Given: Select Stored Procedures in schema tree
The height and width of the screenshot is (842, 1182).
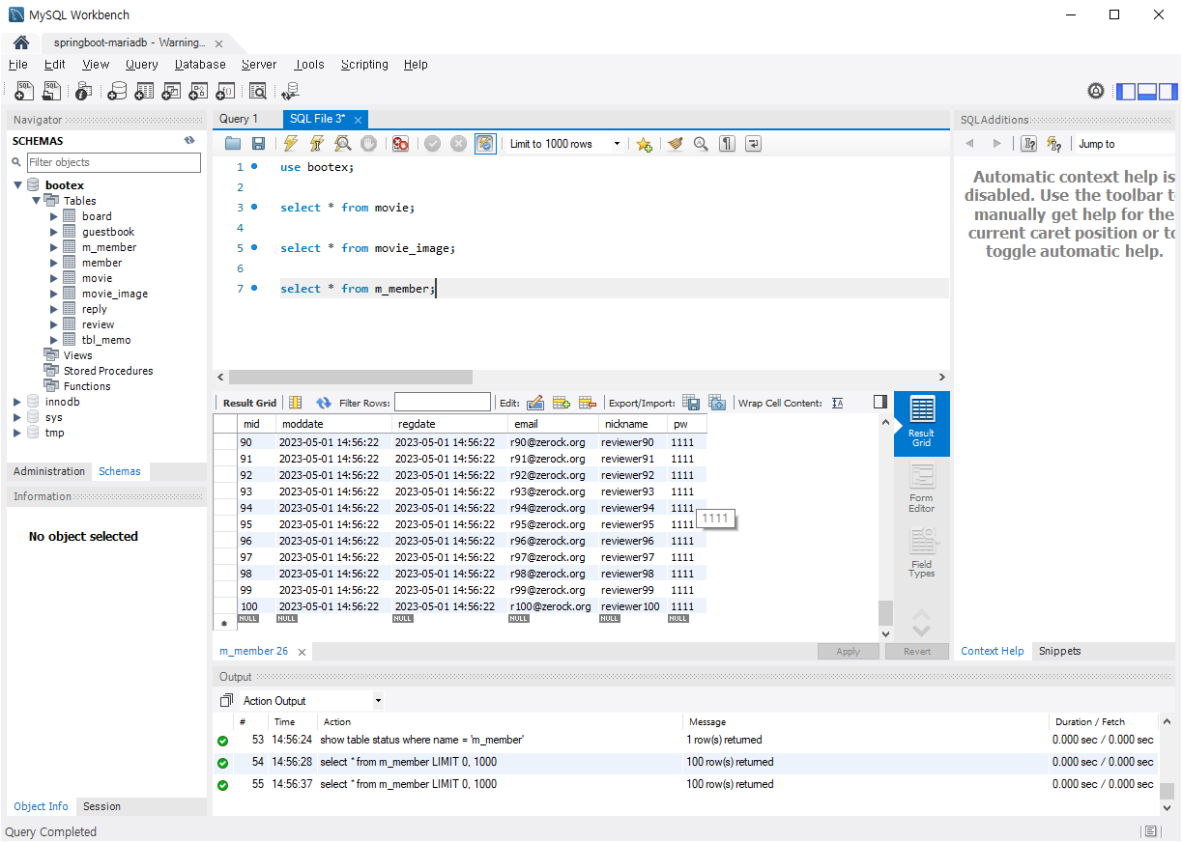Looking at the screenshot, I should (x=108, y=371).
